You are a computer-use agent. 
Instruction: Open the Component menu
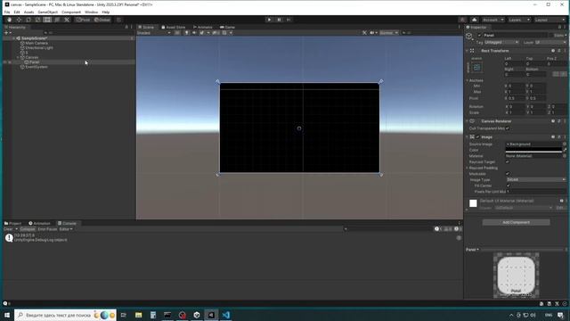71,12
